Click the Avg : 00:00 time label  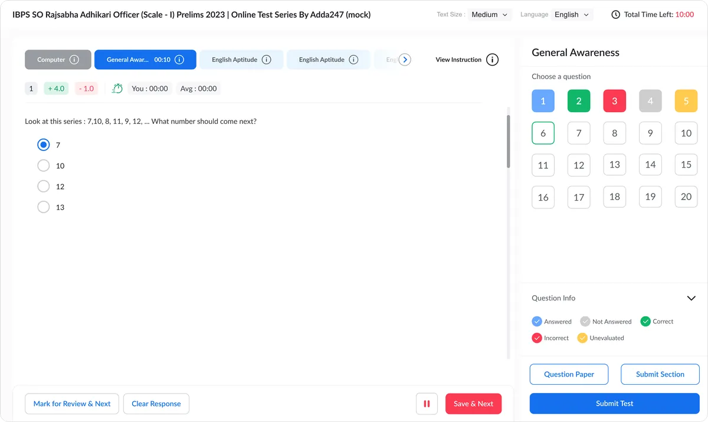198,89
